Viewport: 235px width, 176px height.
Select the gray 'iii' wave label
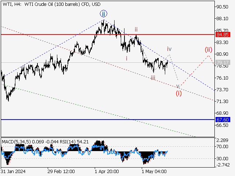[x=153, y=78]
